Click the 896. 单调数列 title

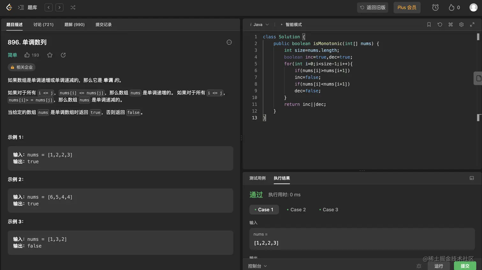pos(27,42)
